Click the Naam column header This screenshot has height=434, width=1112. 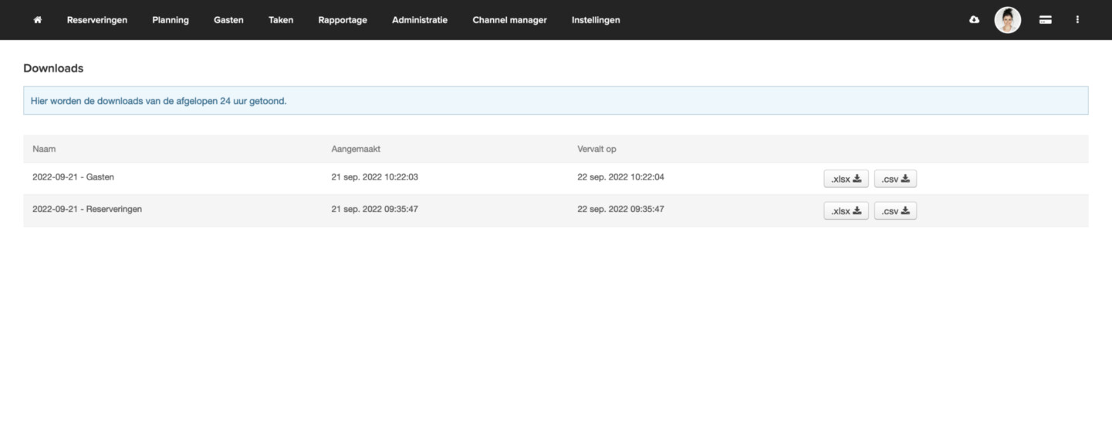point(44,149)
